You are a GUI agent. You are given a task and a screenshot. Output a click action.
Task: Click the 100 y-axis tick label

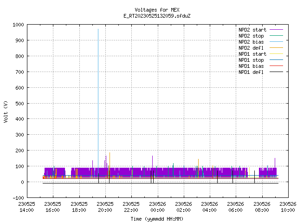pos(19,166)
